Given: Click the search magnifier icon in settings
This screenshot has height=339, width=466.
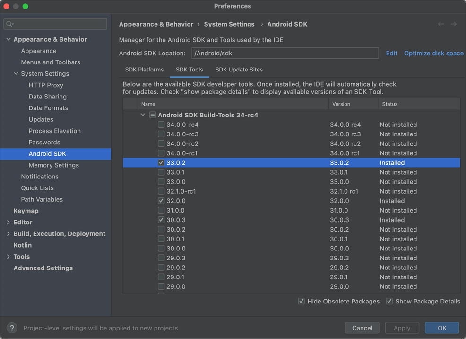Looking at the screenshot, I should pyautogui.click(x=9, y=24).
